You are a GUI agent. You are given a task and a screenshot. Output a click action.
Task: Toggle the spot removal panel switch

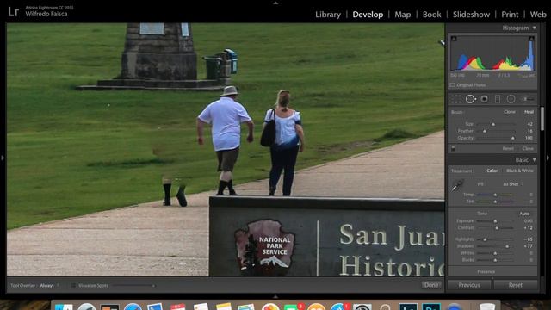click(x=453, y=149)
